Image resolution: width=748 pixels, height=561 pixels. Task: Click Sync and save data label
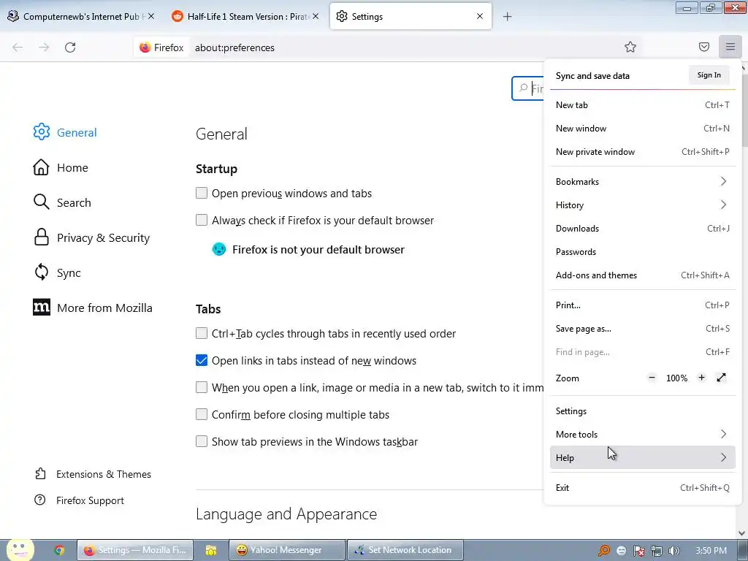pos(592,75)
